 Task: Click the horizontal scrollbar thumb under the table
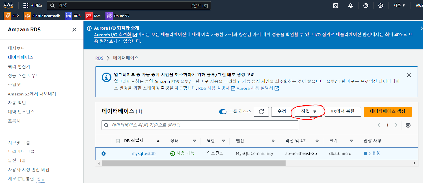(194, 163)
